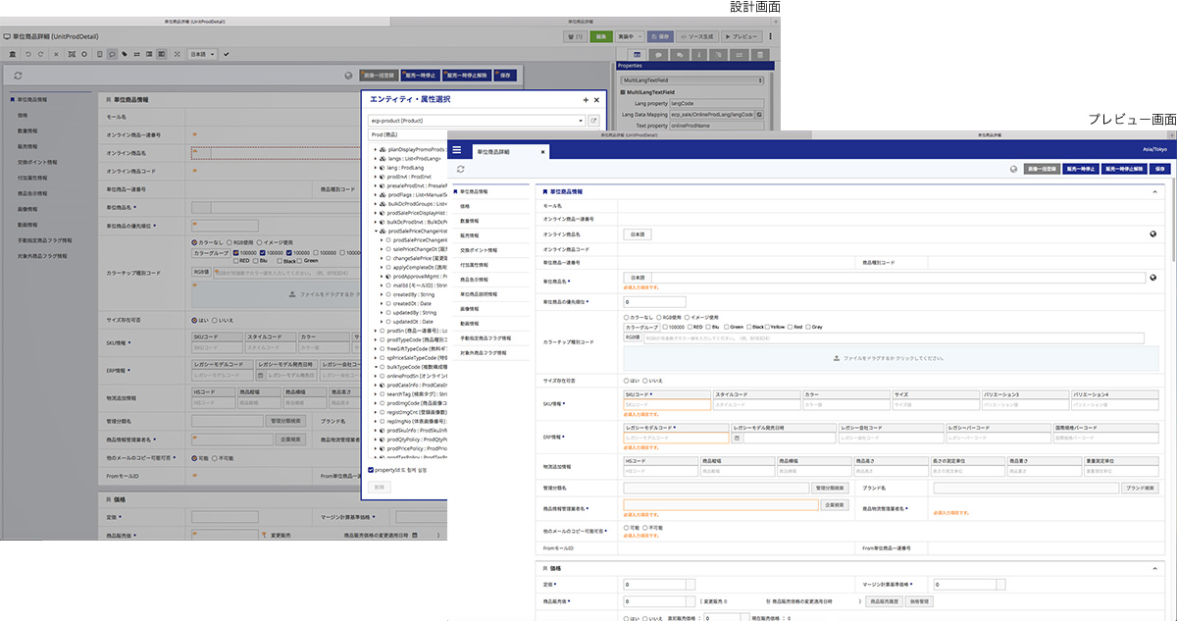
Task: Open the hamburger menu in preview window
Action: (456, 149)
